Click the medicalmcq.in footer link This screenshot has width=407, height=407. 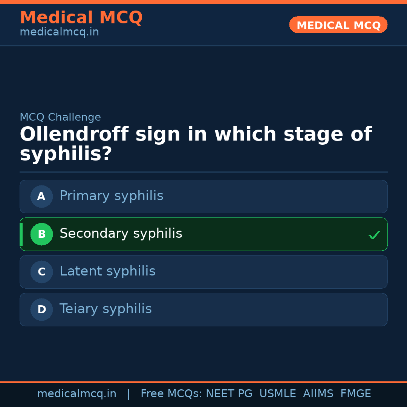point(77,393)
